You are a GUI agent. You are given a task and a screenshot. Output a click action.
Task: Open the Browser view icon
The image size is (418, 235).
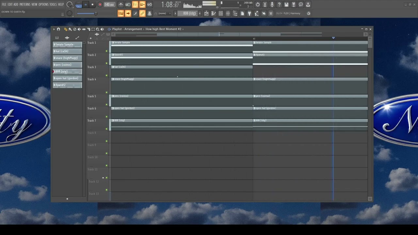tap(235, 13)
